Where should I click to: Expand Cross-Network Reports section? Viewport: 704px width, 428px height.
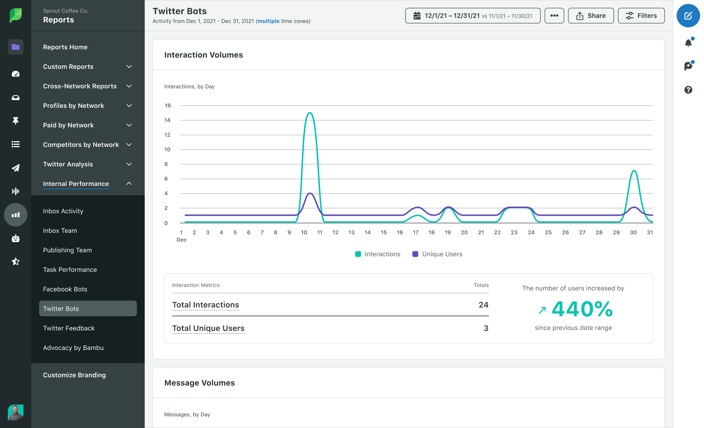point(88,86)
